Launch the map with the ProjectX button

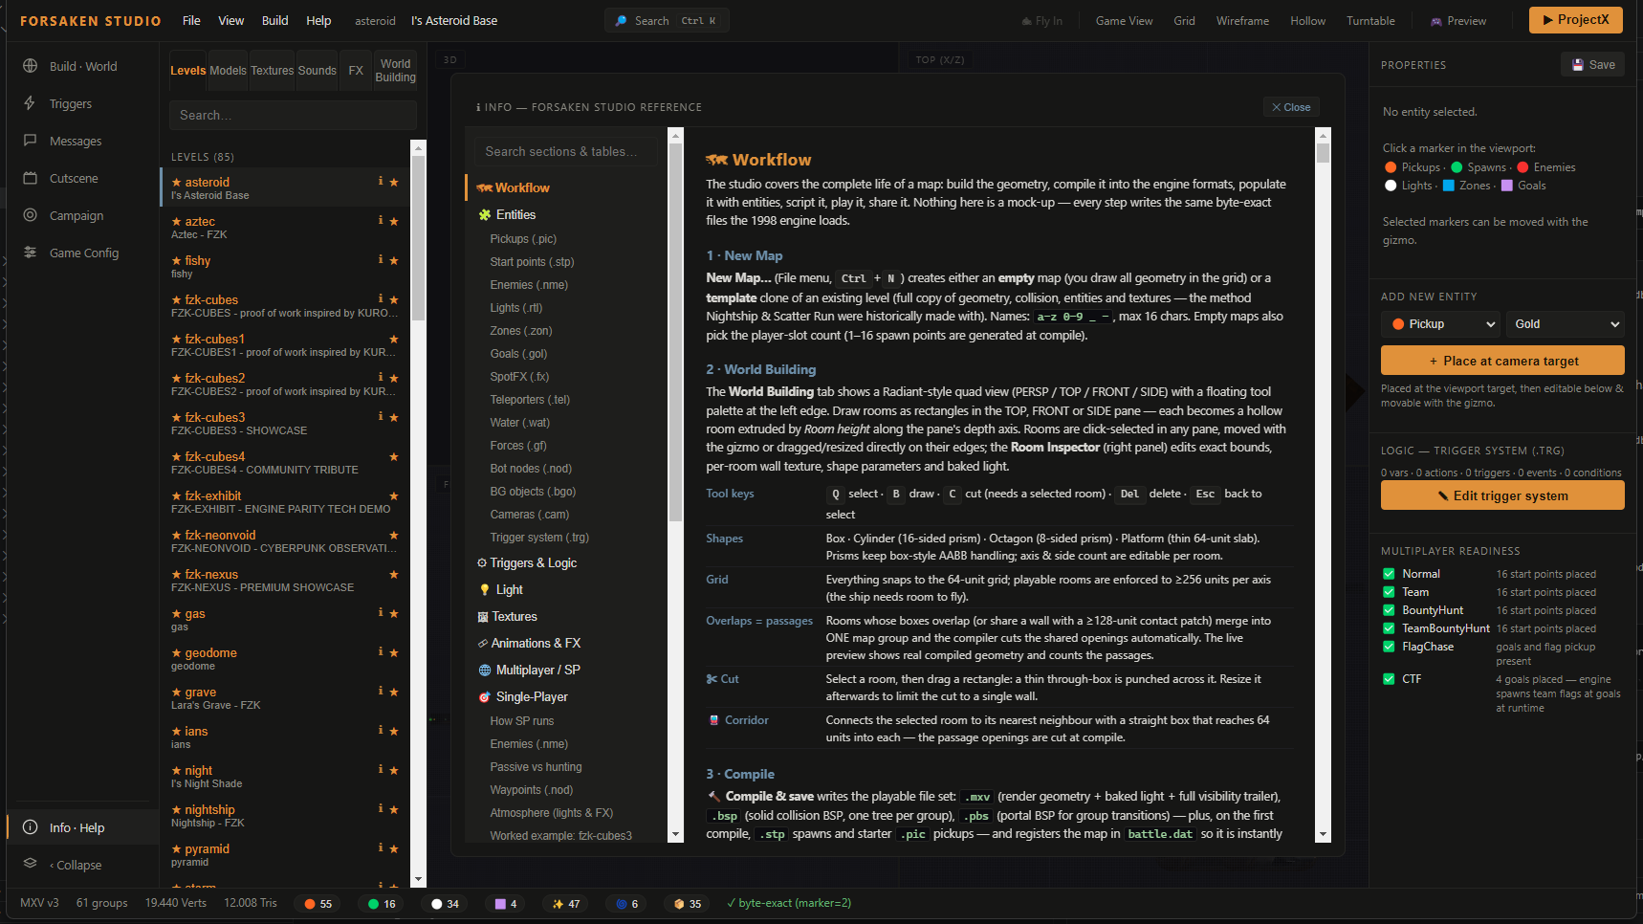(x=1575, y=20)
